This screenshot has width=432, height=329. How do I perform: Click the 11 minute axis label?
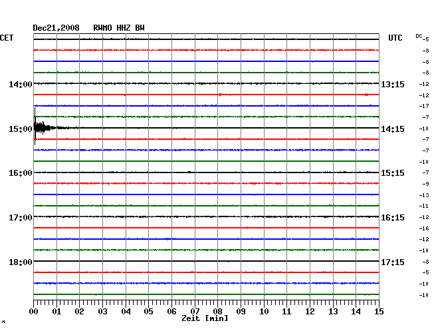[x=286, y=311]
